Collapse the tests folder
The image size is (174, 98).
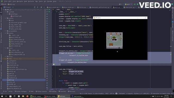(5, 48)
